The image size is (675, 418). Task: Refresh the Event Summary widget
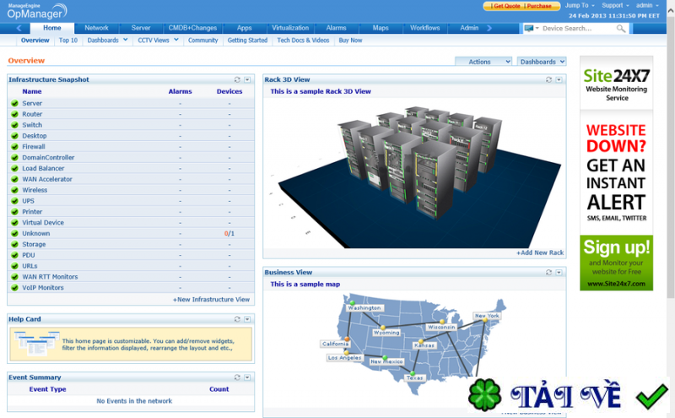[x=237, y=377]
